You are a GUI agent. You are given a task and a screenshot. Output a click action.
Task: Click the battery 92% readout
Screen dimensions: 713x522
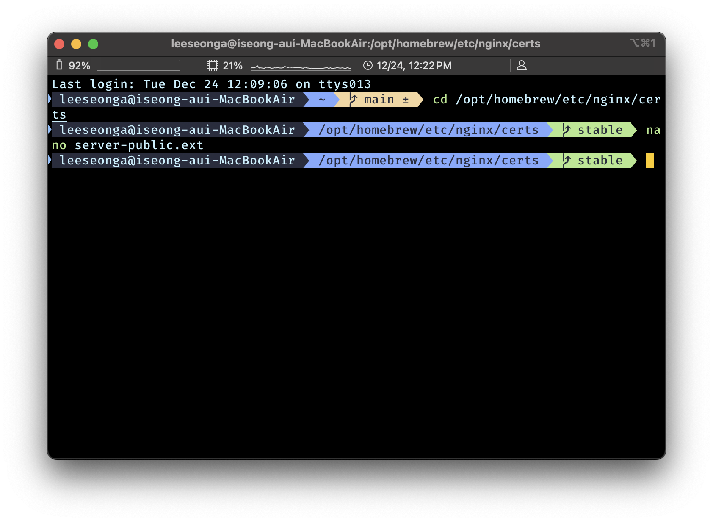point(79,66)
